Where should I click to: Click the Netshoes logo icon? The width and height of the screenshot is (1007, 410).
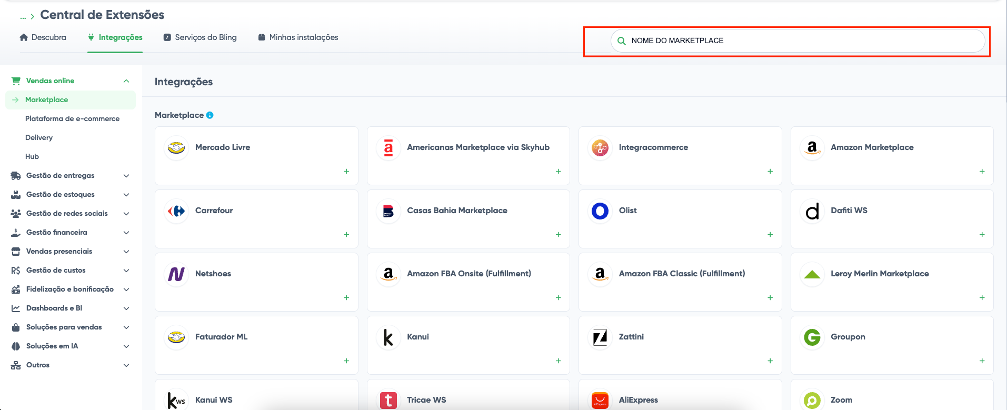pyautogui.click(x=176, y=274)
